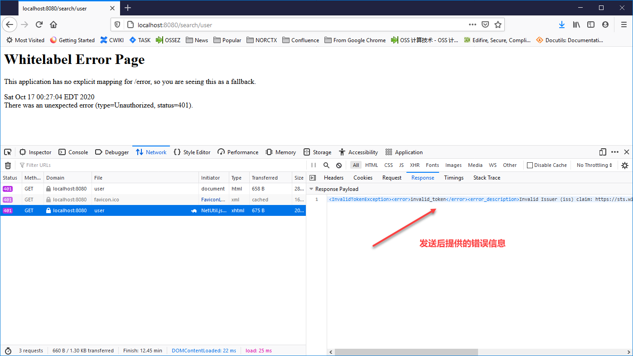The height and width of the screenshot is (356, 633).
Task: Open the Firefox account icon
Action: click(x=605, y=24)
